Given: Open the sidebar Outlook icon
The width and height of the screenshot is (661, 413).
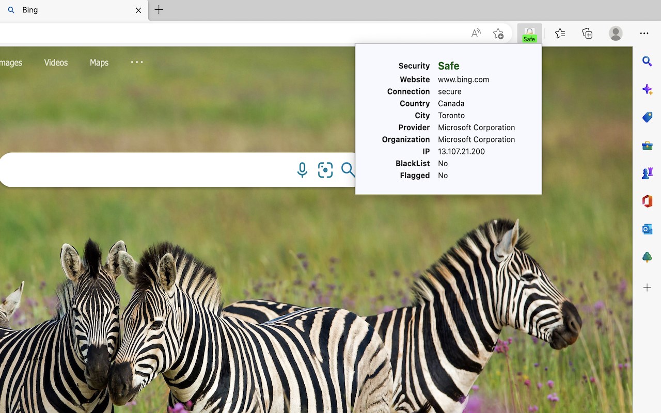Looking at the screenshot, I should [x=647, y=229].
